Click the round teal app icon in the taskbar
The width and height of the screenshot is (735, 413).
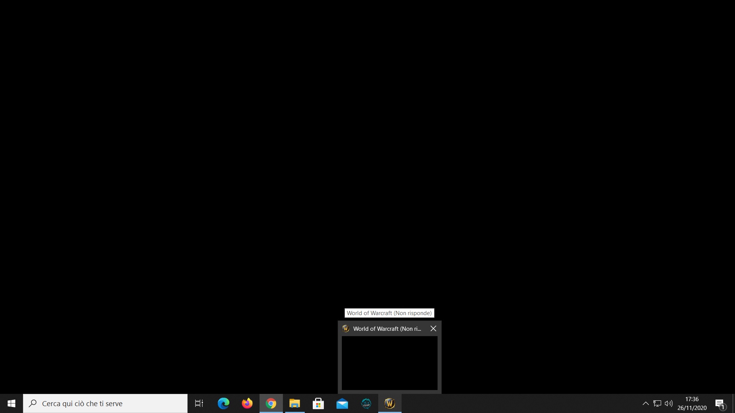(x=366, y=403)
